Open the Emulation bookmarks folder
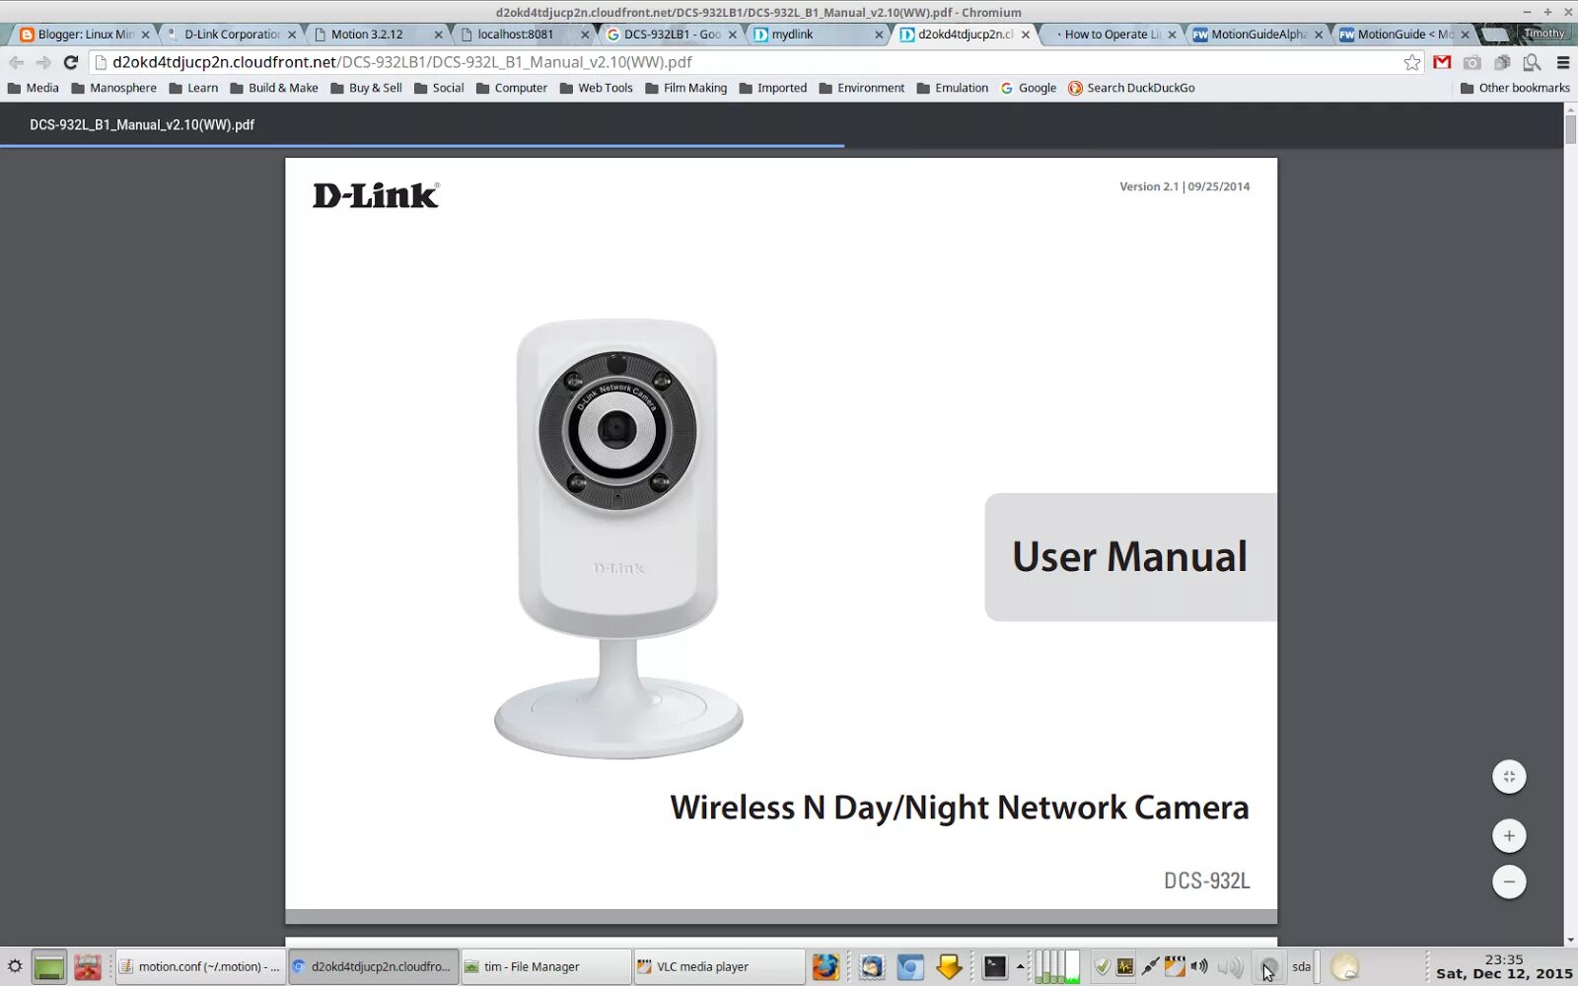Image resolution: width=1578 pixels, height=986 pixels. coord(953,88)
